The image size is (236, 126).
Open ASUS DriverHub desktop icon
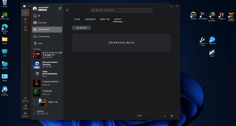[5, 91]
